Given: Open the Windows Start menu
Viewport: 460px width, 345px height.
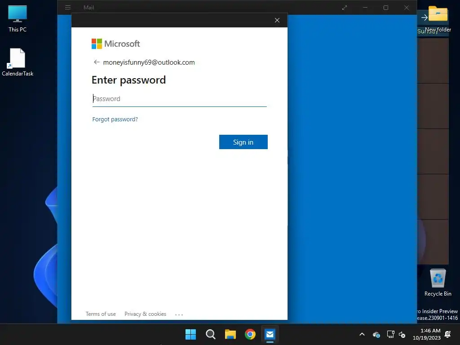Looking at the screenshot, I should pyautogui.click(x=190, y=334).
